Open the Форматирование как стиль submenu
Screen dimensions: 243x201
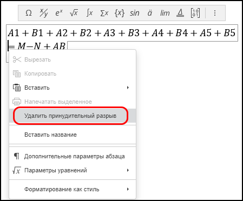73,189
